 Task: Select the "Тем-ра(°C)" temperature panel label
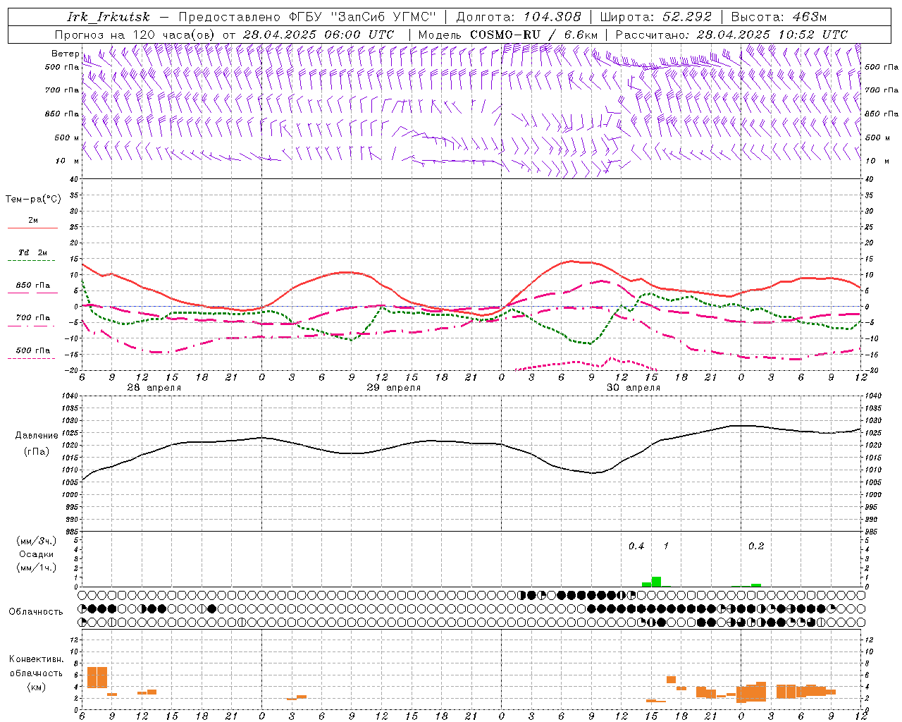click(33, 200)
